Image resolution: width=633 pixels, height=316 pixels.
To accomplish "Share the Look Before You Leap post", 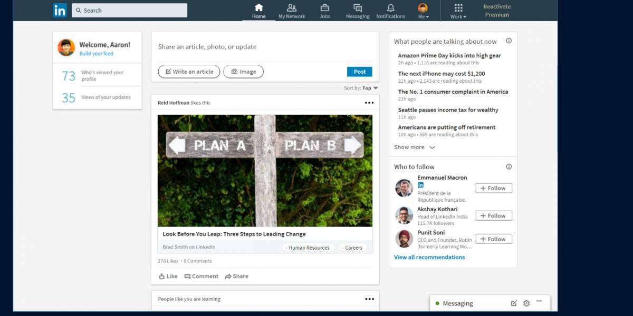I will tap(236, 276).
